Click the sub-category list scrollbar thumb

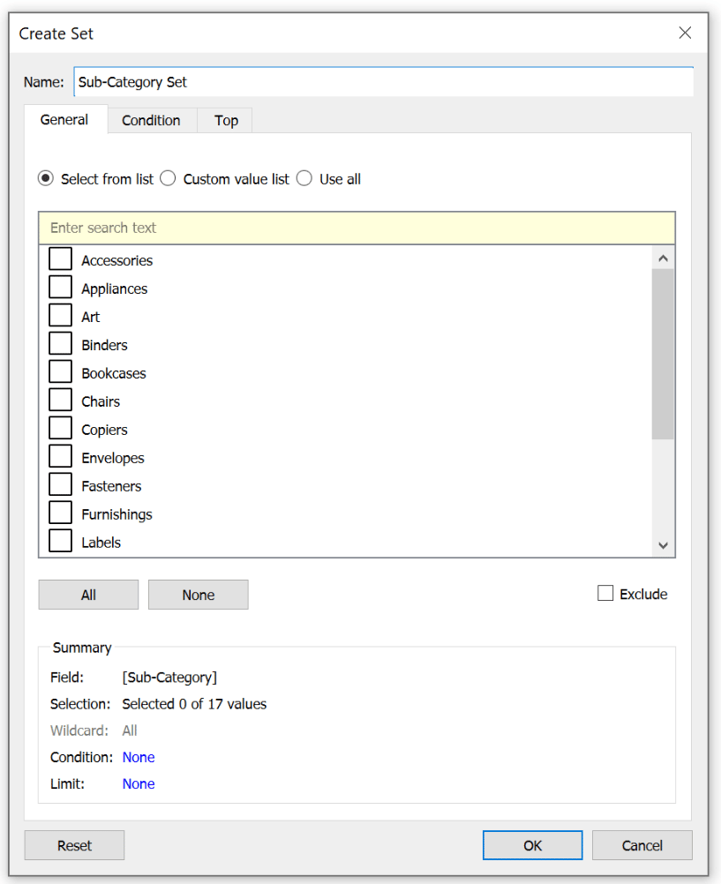(x=663, y=354)
